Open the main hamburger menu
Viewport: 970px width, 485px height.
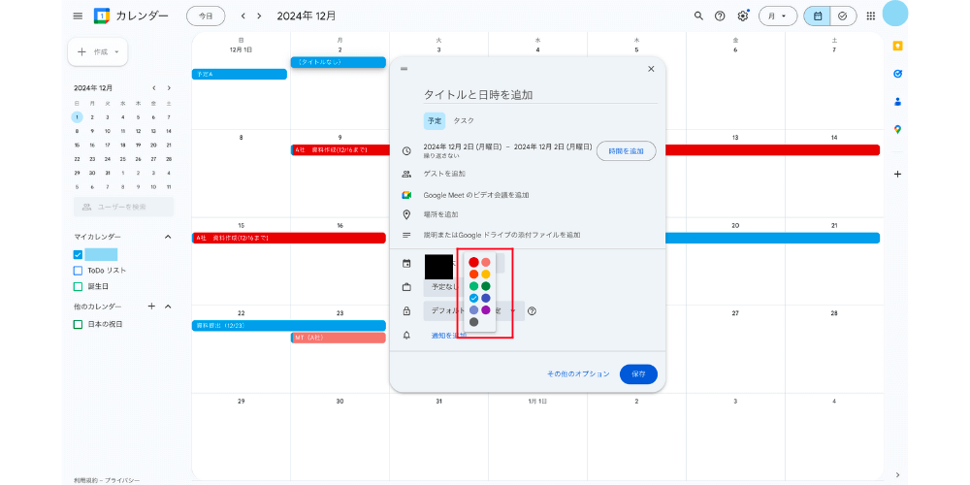pyautogui.click(x=78, y=16)
